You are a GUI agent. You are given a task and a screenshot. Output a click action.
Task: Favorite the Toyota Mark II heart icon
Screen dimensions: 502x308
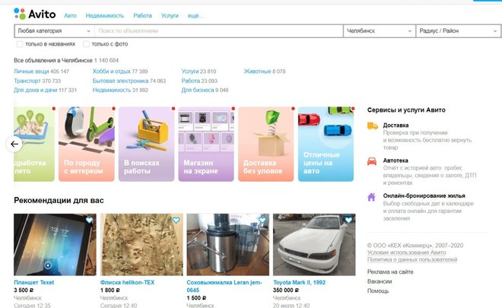pyautogui.click(x=348, y=221)
